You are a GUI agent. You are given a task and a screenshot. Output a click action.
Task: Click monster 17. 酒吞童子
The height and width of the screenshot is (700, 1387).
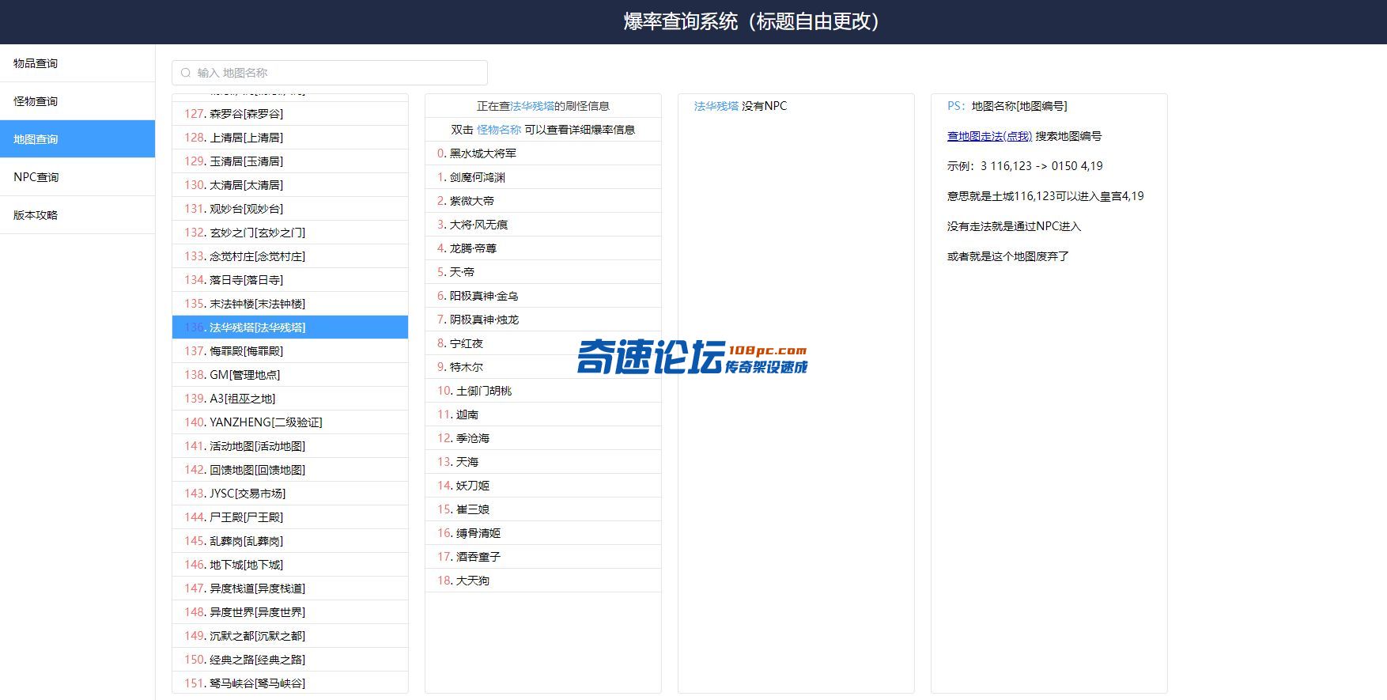click(x=543, y=557)
